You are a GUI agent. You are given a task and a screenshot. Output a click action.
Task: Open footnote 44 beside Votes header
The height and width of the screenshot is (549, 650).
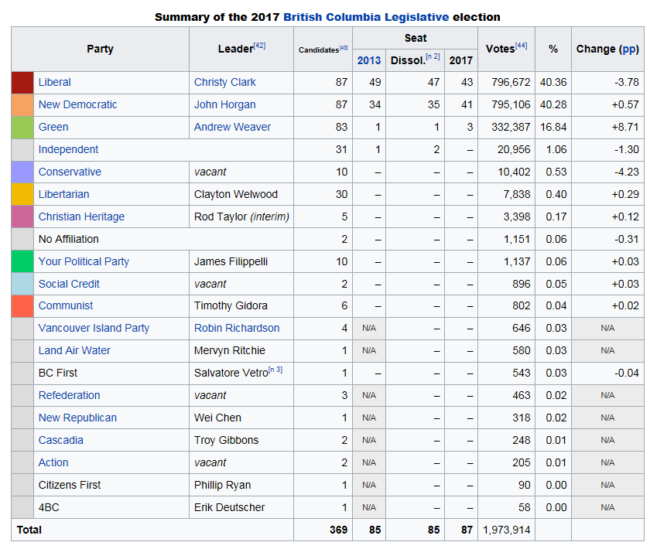coord(521,45)
